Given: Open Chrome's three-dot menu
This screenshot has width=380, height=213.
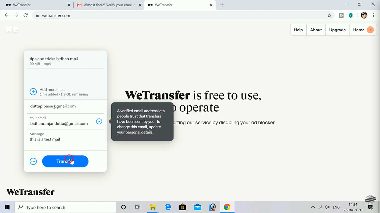Looking at the screenshot, I should pyautogui.click(x=373, y=15).
